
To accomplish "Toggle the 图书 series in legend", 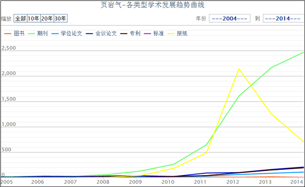I will pos(14,33).
